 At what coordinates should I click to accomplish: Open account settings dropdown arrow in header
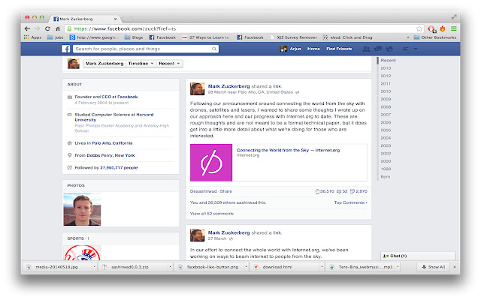tap(416, 49)
